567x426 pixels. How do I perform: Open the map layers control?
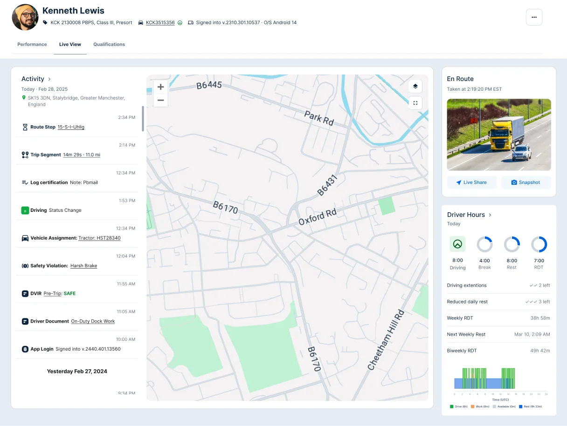coord(415,86)
